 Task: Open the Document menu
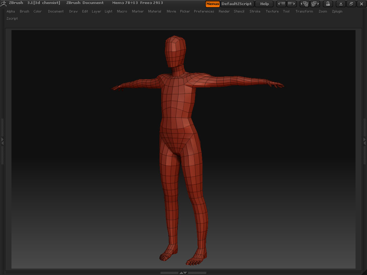[56, 11]
